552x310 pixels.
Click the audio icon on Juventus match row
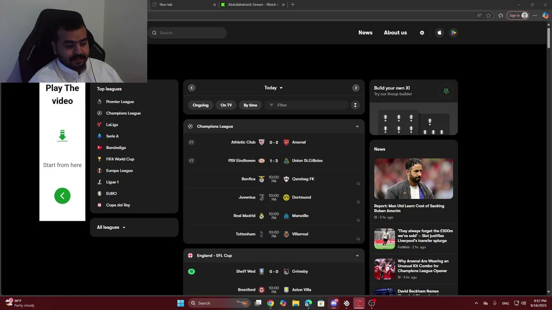click(358, 202)
